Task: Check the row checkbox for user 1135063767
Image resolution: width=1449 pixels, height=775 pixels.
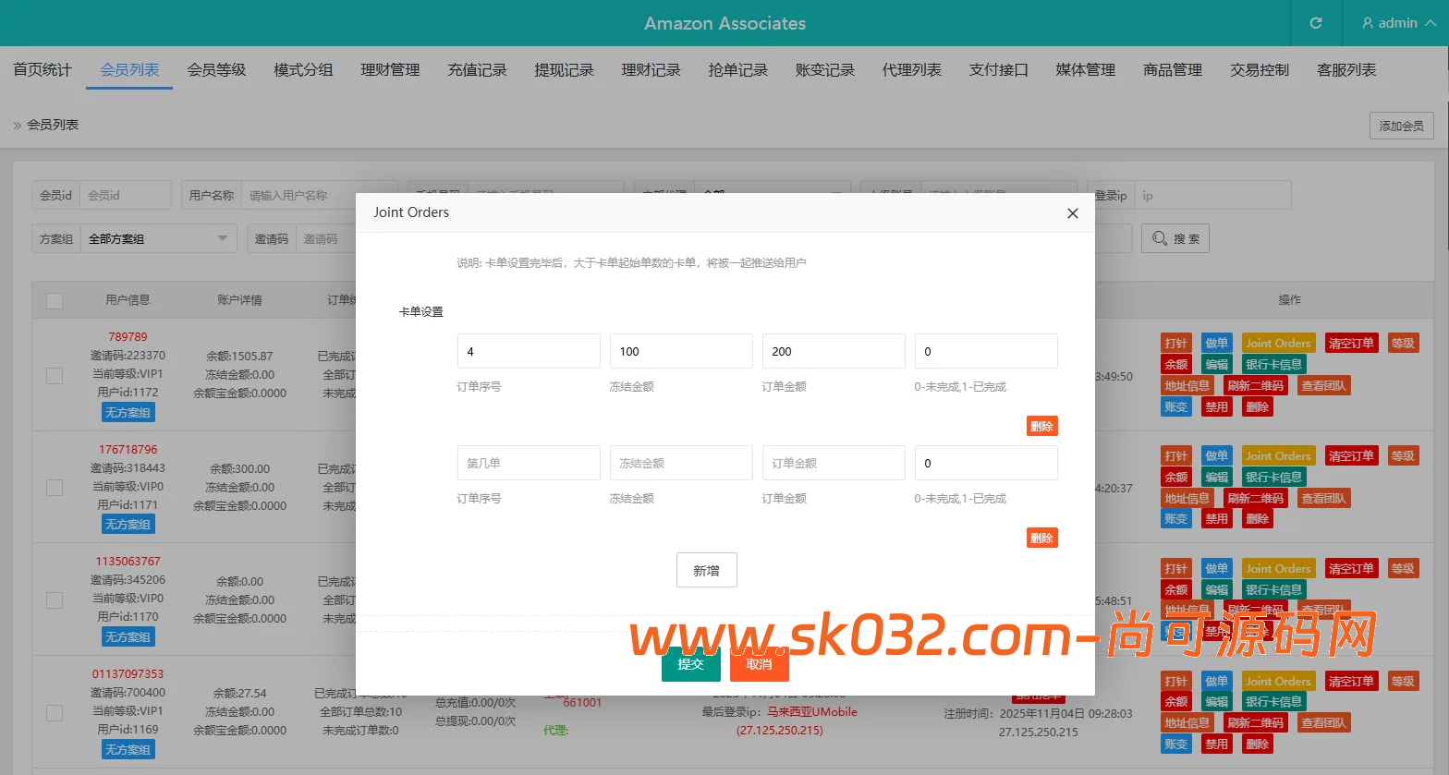Action: [55, 600]
